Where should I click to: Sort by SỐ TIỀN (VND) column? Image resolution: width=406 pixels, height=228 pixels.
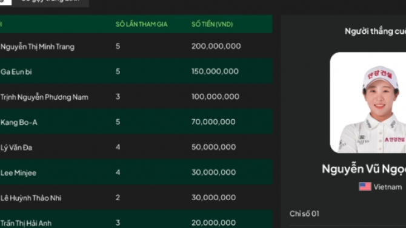pos(212,24)
